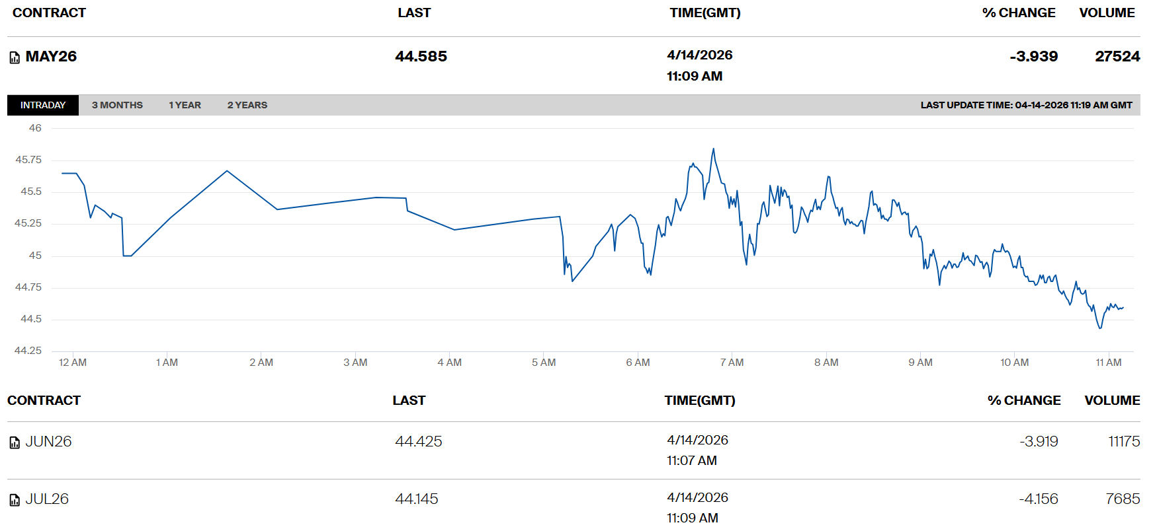Switch to the 1 YEAR tab
The width and height of the screenshot is (1155, 531).
(x=185, y=105)
